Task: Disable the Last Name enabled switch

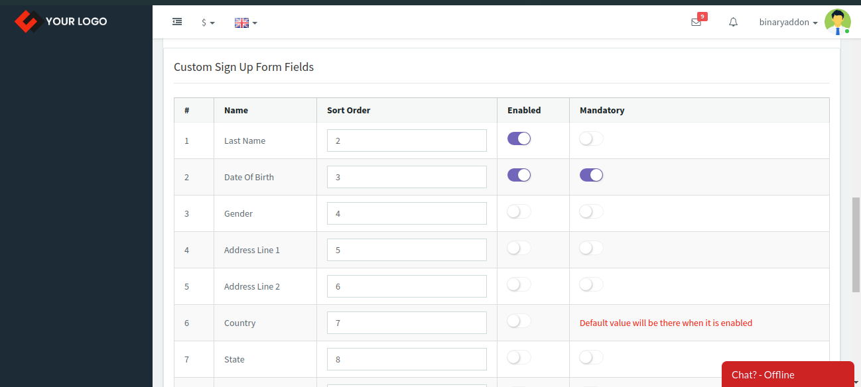Action: (519, 138)
